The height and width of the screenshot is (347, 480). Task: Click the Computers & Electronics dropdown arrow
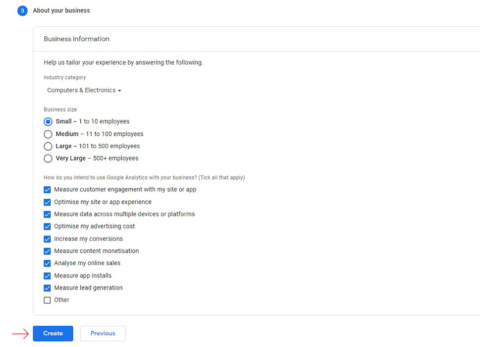[120, 91]
